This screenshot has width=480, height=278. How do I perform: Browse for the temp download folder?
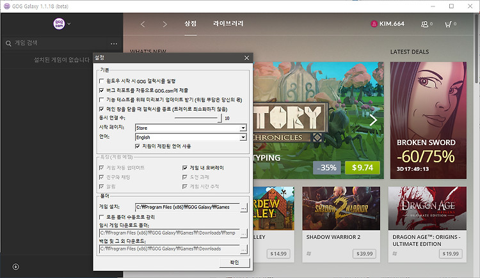244,233
